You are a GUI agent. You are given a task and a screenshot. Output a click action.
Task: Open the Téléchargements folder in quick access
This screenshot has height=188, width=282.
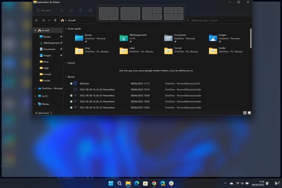124,38
